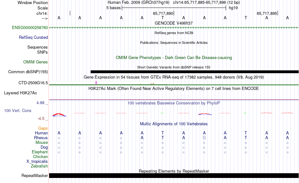Select the Mouse species row label

(42, 143)
